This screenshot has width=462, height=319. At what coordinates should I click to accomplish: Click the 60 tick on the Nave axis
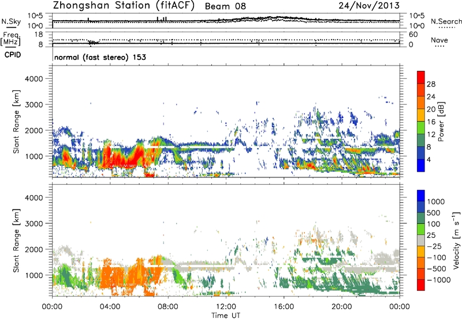point(413,35)
